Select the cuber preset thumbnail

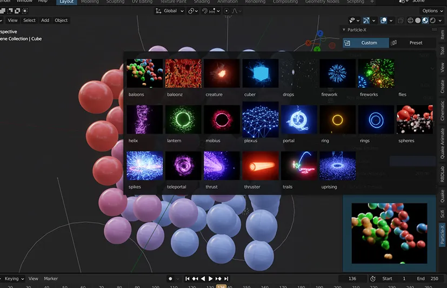click(261, 73)
